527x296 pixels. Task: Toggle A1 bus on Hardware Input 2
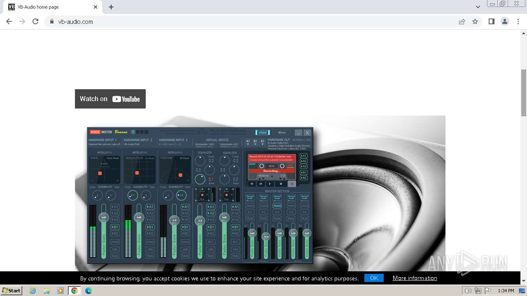[150, 207]
